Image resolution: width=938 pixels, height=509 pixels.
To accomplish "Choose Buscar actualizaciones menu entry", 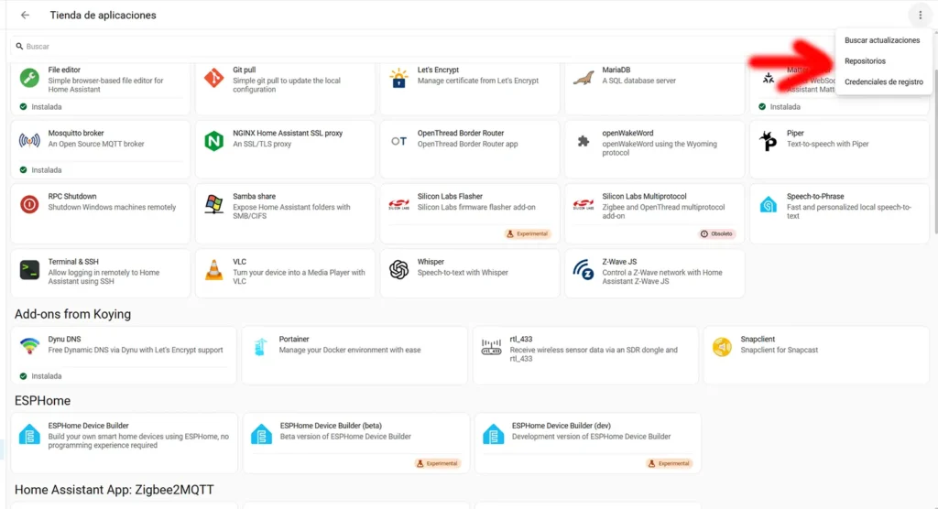I will tap(883, 40).
